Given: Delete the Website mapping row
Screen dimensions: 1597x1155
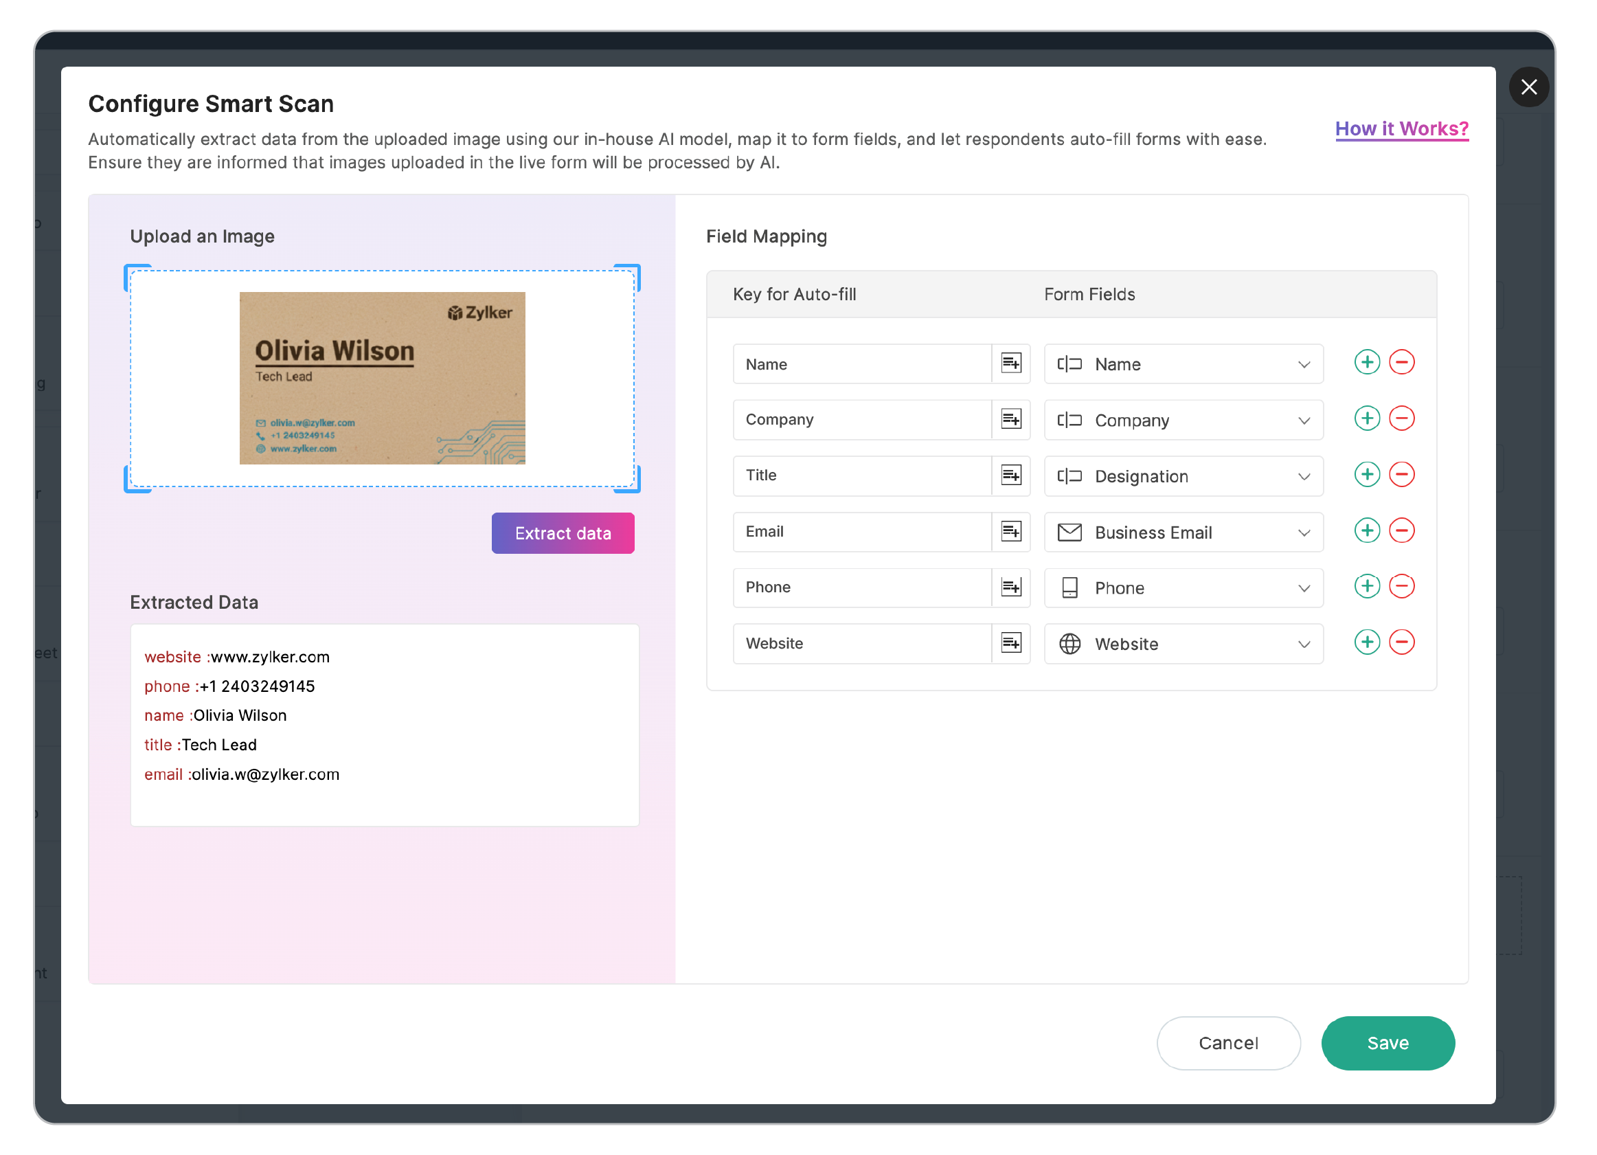Looking at the screenshot, I should pyautogui.click(x=1401, y=642).
